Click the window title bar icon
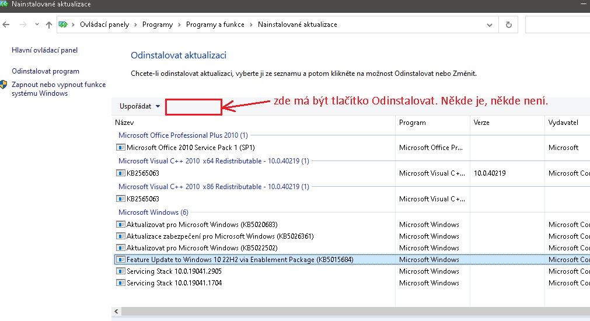This screenshot has width=590, height=321. point(4,4)
